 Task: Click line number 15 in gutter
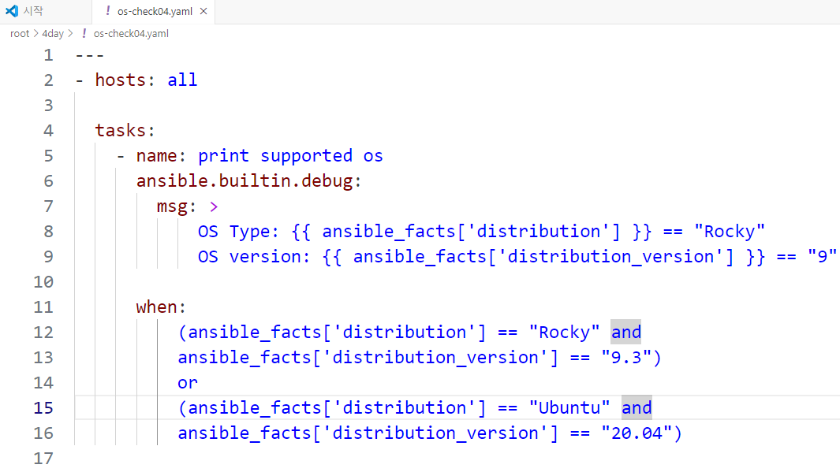[43, 408]
